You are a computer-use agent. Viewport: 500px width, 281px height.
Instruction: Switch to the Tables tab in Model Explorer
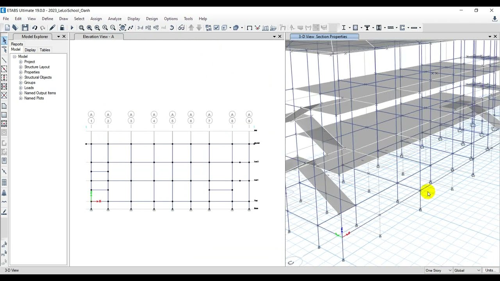click(x=45, y=50)
